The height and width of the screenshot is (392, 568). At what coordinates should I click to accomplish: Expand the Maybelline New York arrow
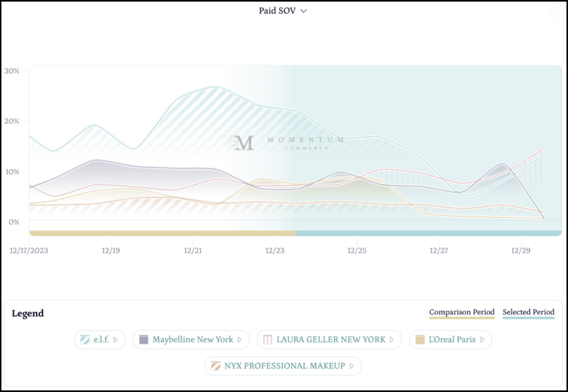240,339
